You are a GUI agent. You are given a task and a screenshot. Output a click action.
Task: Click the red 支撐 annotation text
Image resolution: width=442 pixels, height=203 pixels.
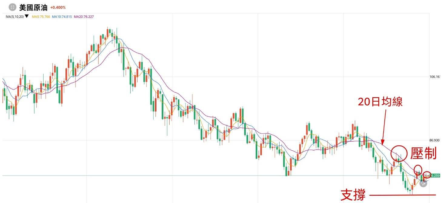pos(353,195)
